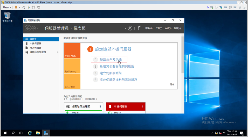The height and width of the screenshot is (137, 248).
Task: Open the power options dropdown arrow
Action: (x=20, y=7)
